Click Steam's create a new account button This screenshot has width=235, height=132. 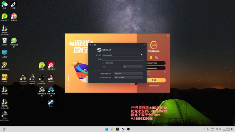pos(128,77)
